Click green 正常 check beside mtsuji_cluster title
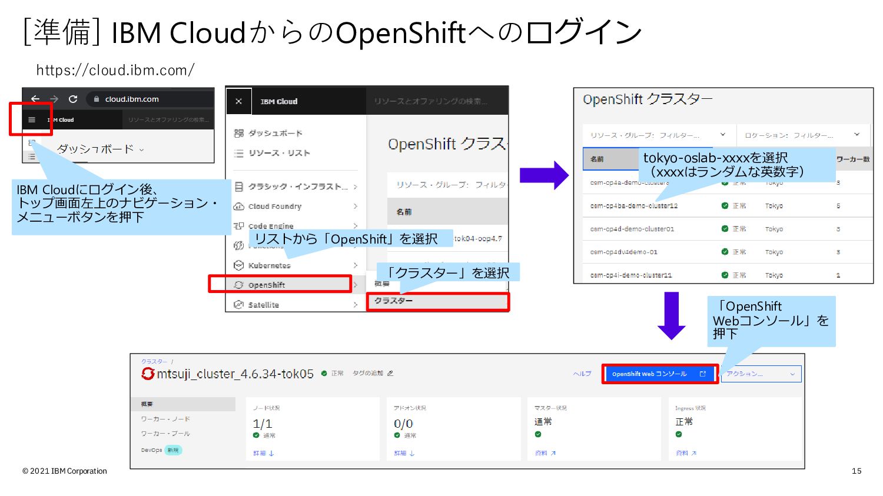Screen dimensions: 883x496 point(324,373)
